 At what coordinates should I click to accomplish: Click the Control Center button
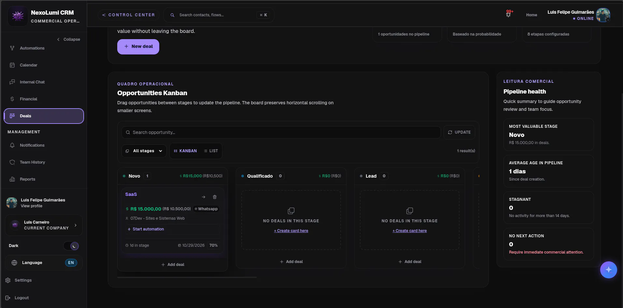pyautogui.click(x=128, y=15)
